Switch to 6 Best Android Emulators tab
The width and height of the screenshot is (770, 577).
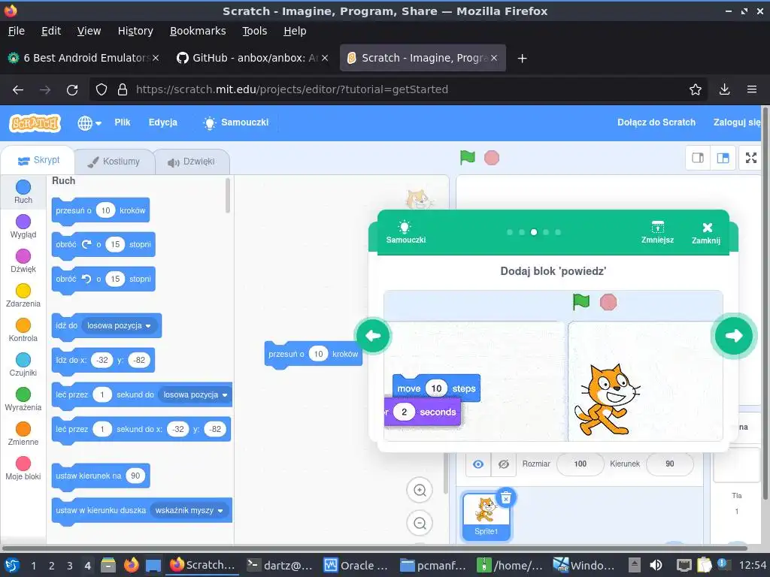(83, 58)
